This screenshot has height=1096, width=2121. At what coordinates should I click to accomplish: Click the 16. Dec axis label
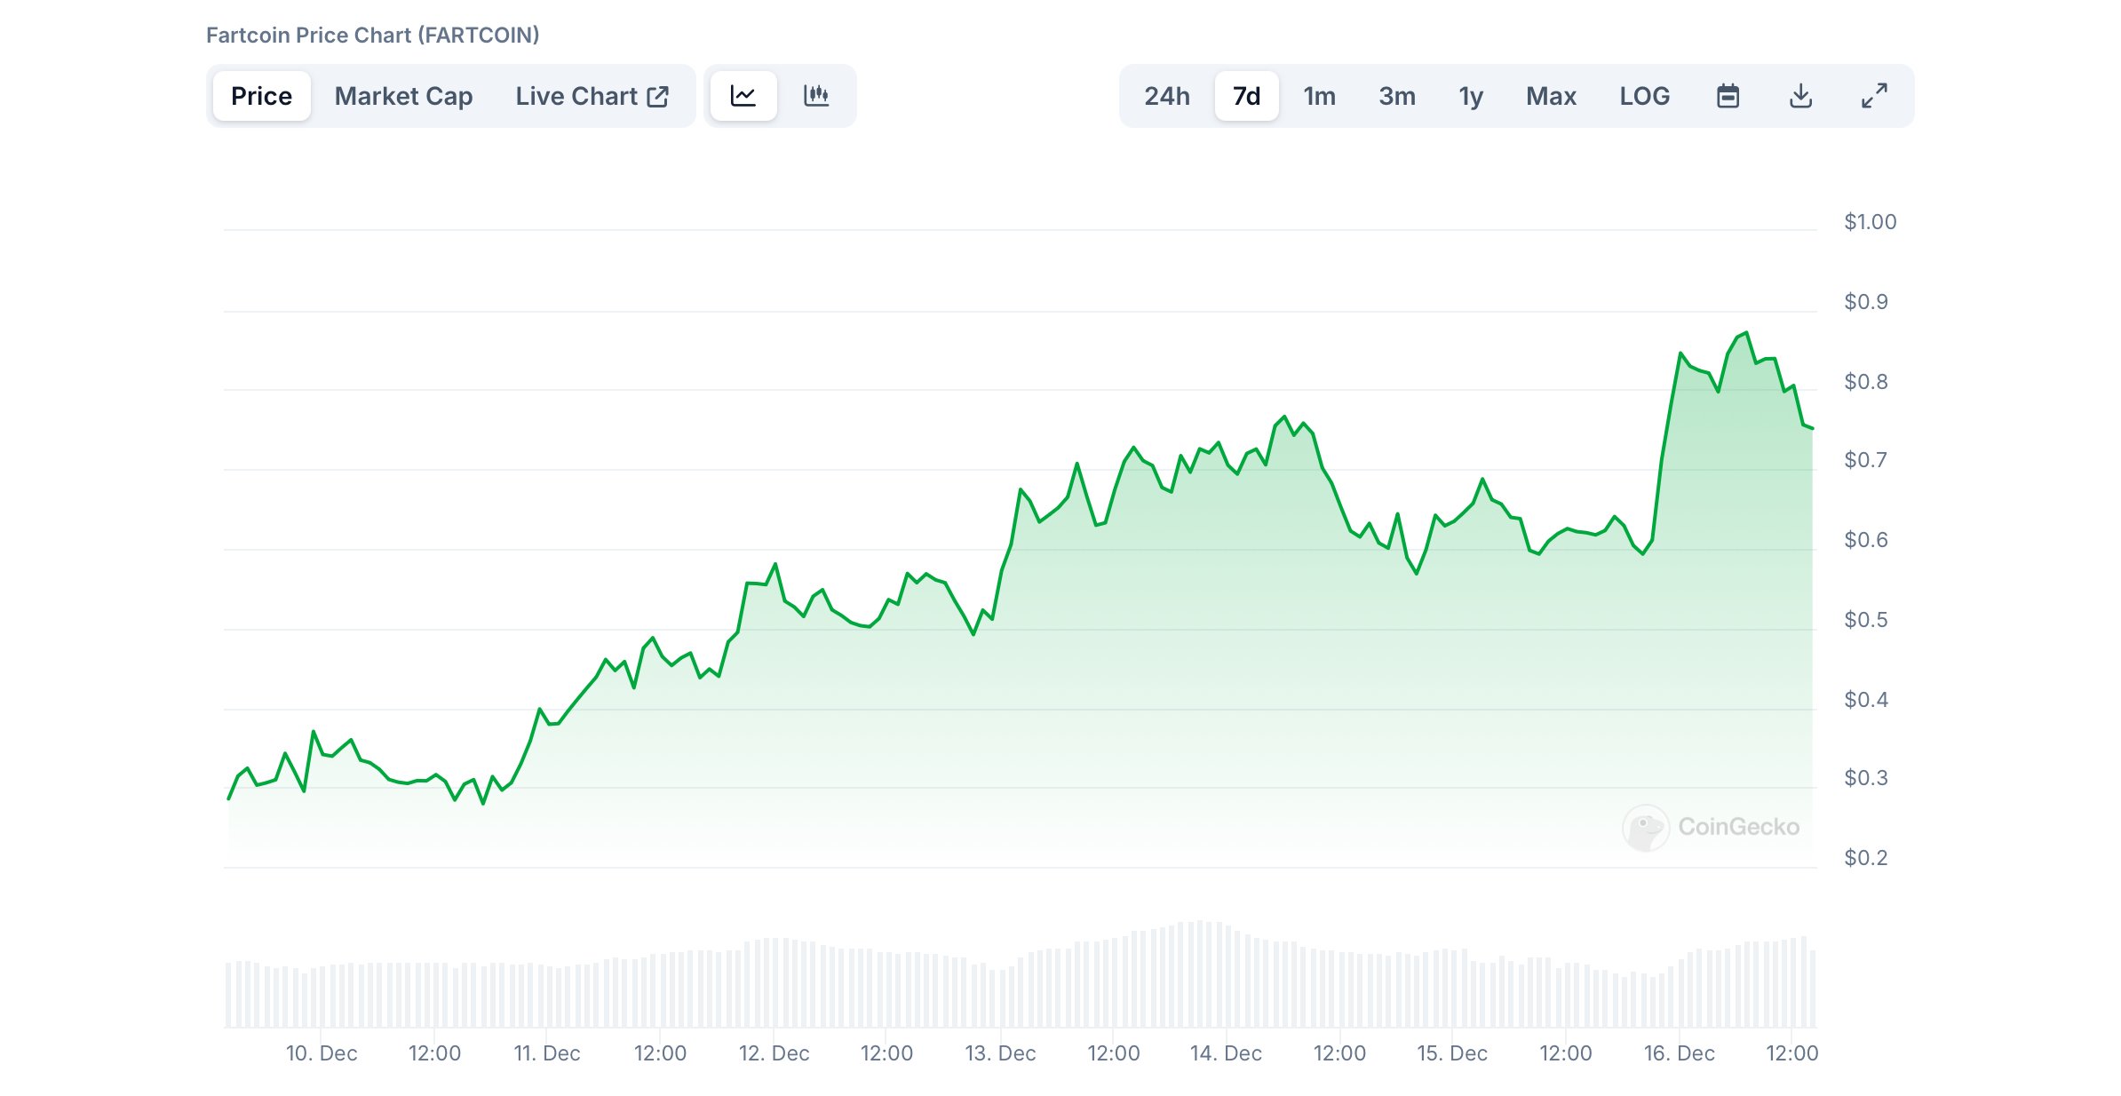[x=1680, y=1054]
